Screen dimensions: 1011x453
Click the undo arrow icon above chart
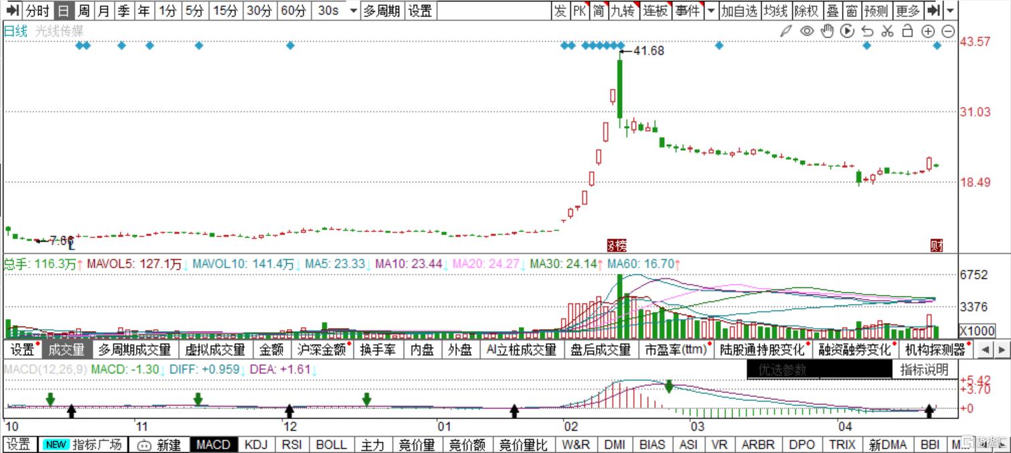tap(868, 31)
